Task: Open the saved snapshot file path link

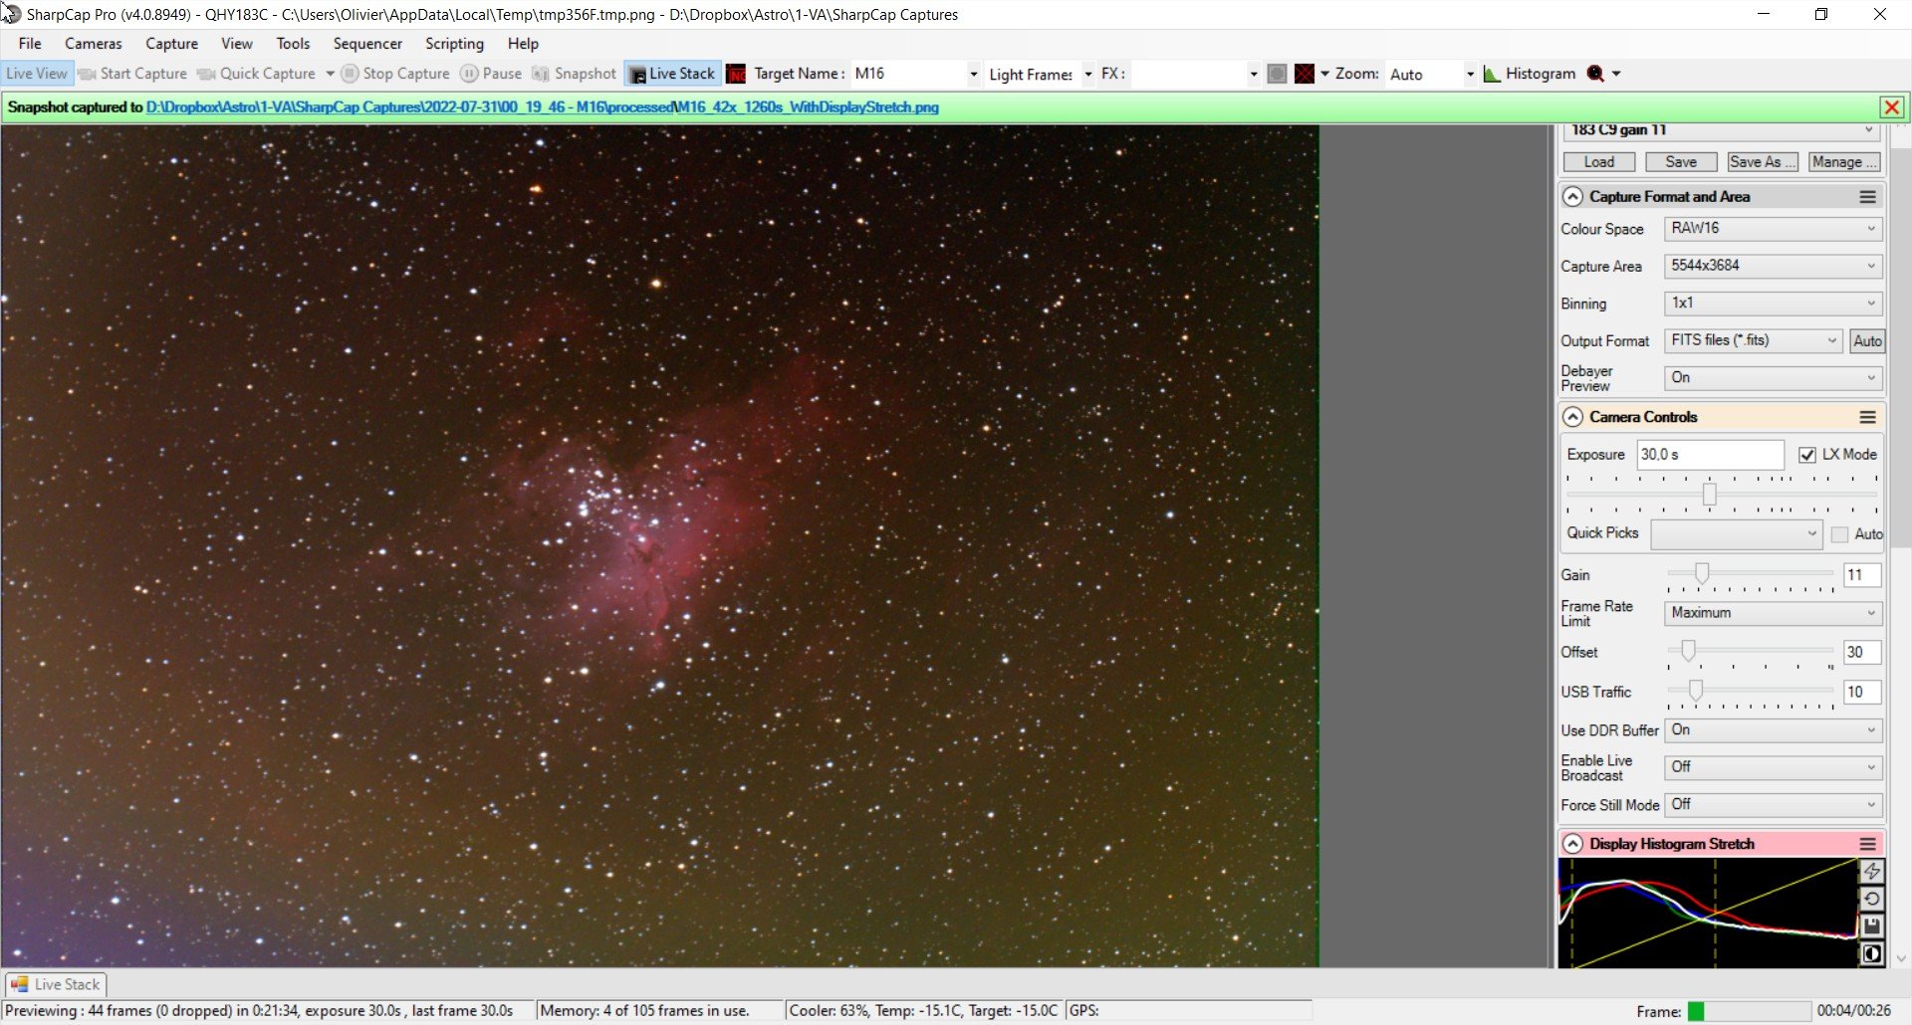Action: [x=542, y=107]
